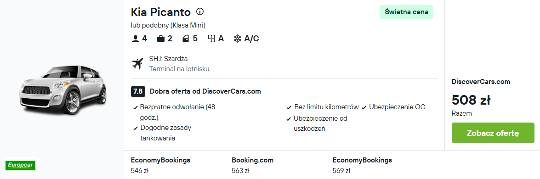This screenshot has width=540, height=179.
Task: Open the Zobacz ofertę green button
Action: point(493,133)
